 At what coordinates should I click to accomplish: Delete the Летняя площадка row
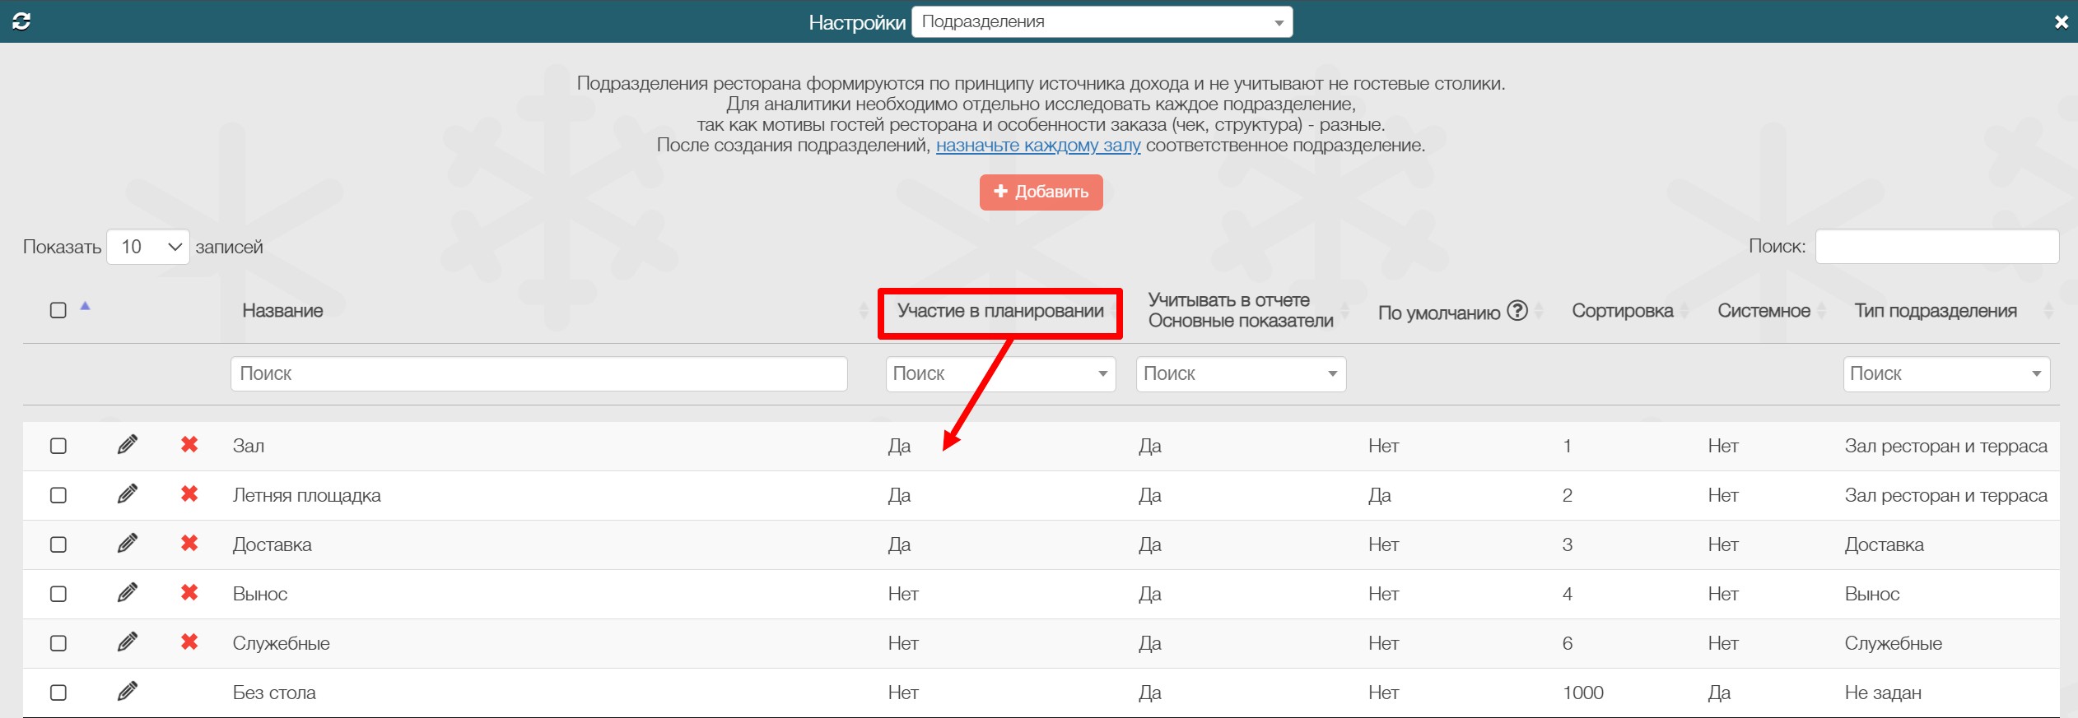pyautogui.click(x=189, y=494)
